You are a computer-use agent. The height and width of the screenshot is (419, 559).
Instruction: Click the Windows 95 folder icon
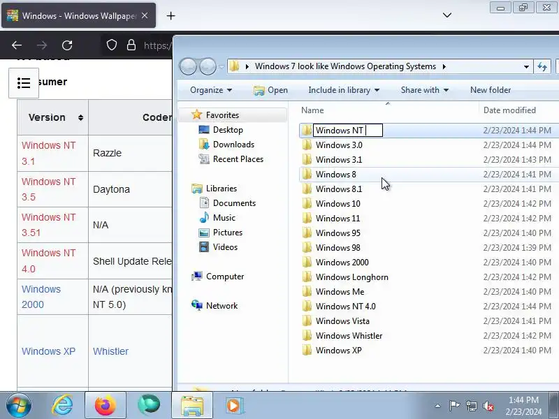click(307, 233)
